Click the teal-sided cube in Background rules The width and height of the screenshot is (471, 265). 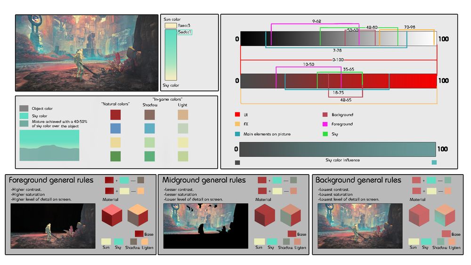click(x=445, y=215)
